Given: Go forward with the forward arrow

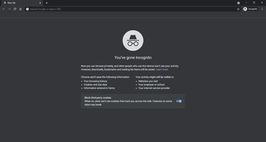Looking at the screenshot, I should click(x=9, y=9).
